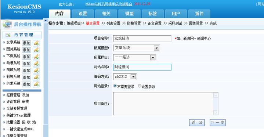Switch to the 设置 tab
This screenshot has height=137, width=264.
tap(83, 14)
